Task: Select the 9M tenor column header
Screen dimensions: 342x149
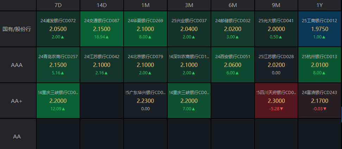Action: 276,5
